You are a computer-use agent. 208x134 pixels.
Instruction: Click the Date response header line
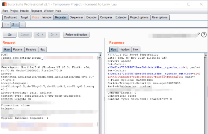click(x=137, y=58)
